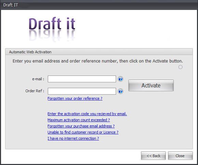Select the 'e-mail :' label text
Viewport: 198px width, 165px height.
38,79
